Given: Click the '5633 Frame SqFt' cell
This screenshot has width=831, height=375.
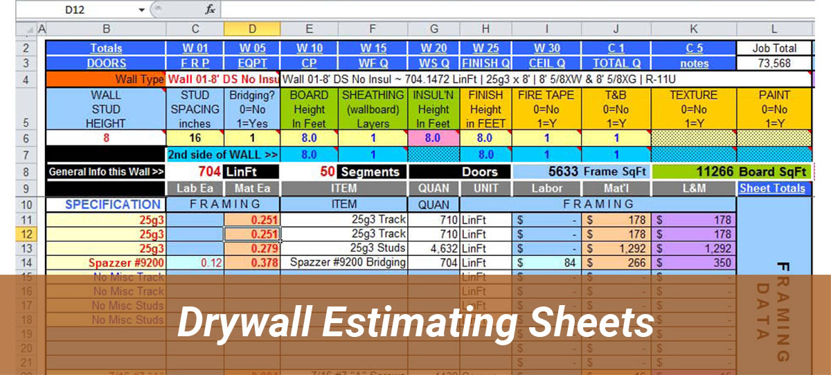Looking at the screenshot, I should (x=580, y=172).
